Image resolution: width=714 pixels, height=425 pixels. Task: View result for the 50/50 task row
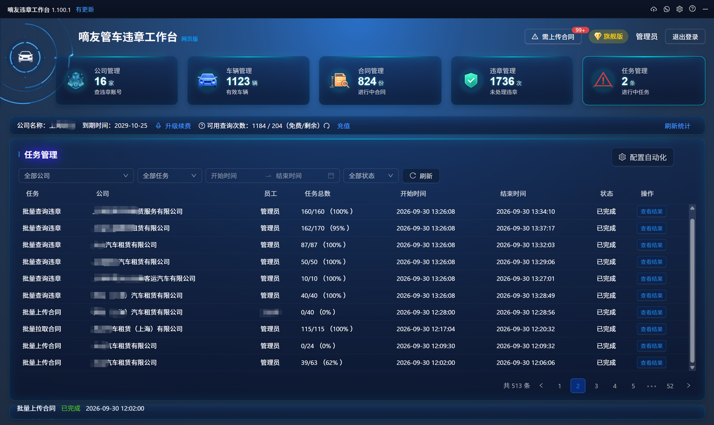652,262
